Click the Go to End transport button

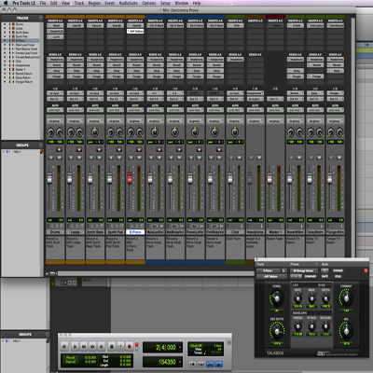coord(102,346)
